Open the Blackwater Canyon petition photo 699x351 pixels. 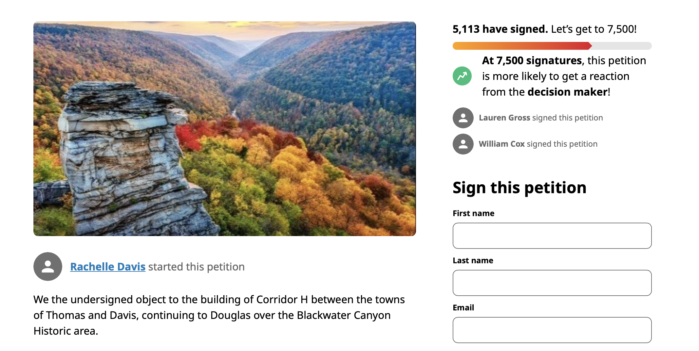[225, 129]
